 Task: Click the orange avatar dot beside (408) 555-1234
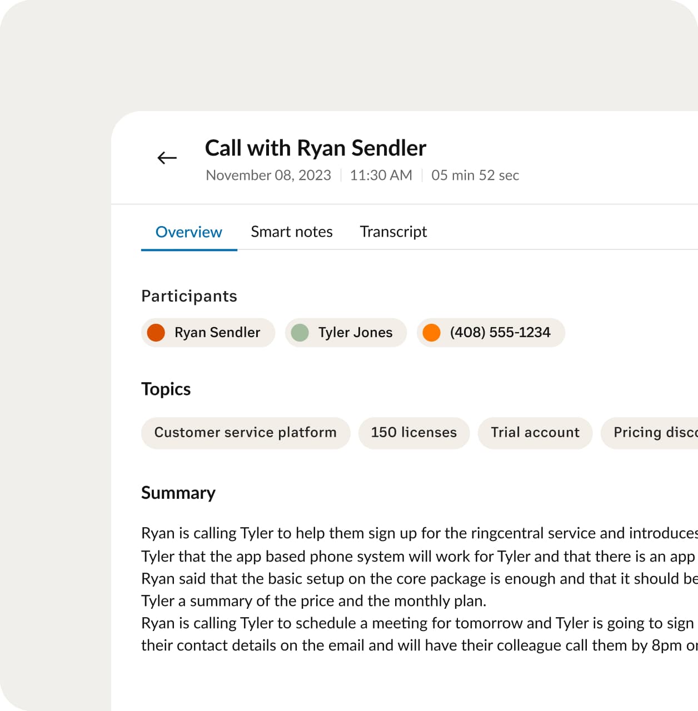click(x=432, y=333)
